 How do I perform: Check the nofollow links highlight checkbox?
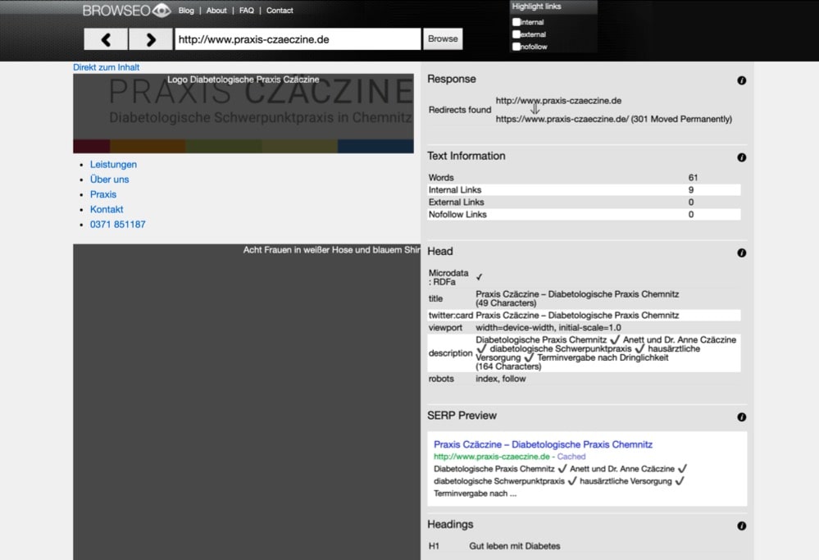(x=516, y=47)
